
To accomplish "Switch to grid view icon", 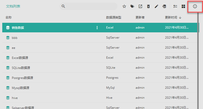I will coord(183,6).
